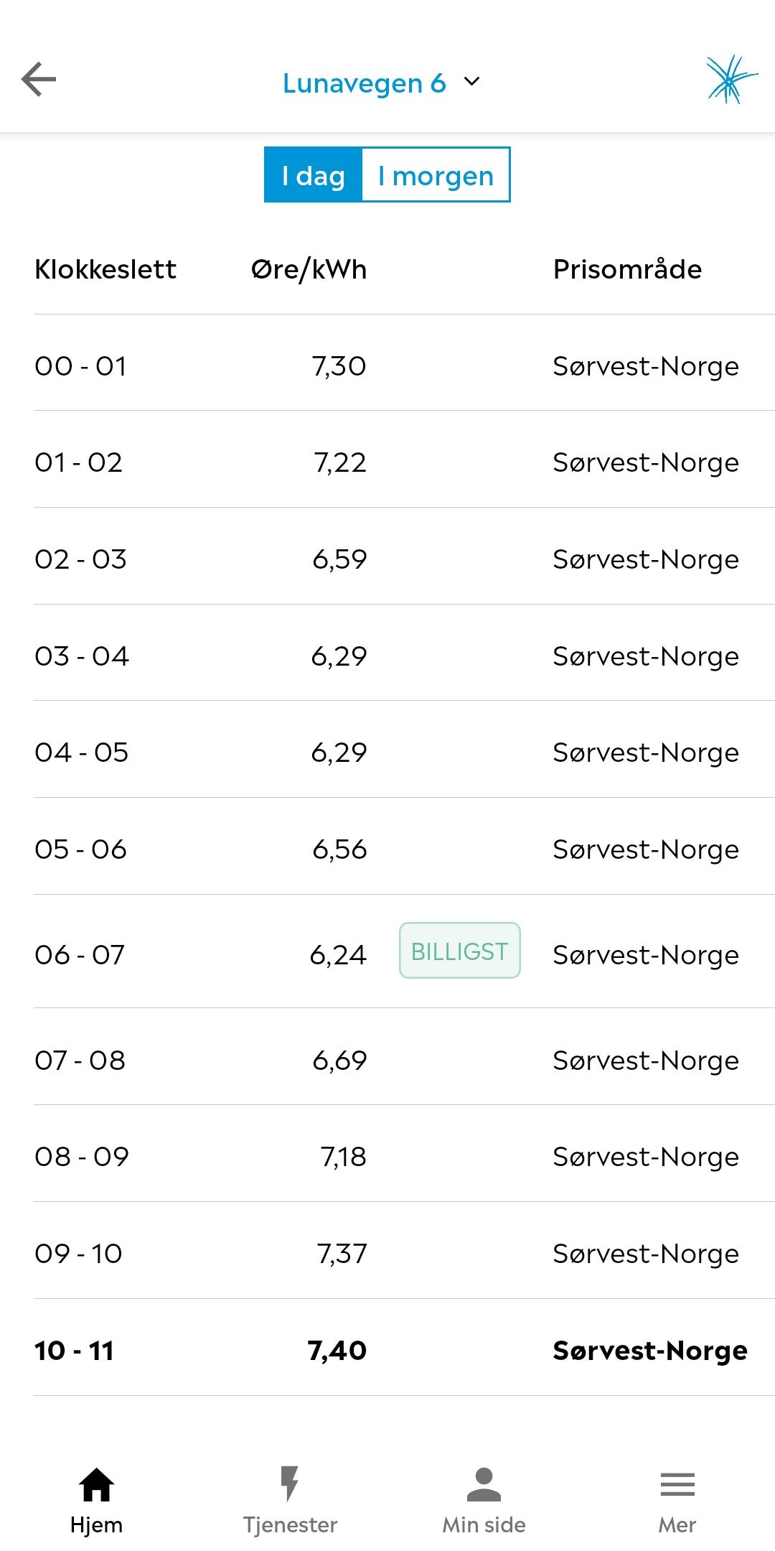Expand the address chevron next to Lunavegen 6
The image size is (775, 1551).
(472, 82)
